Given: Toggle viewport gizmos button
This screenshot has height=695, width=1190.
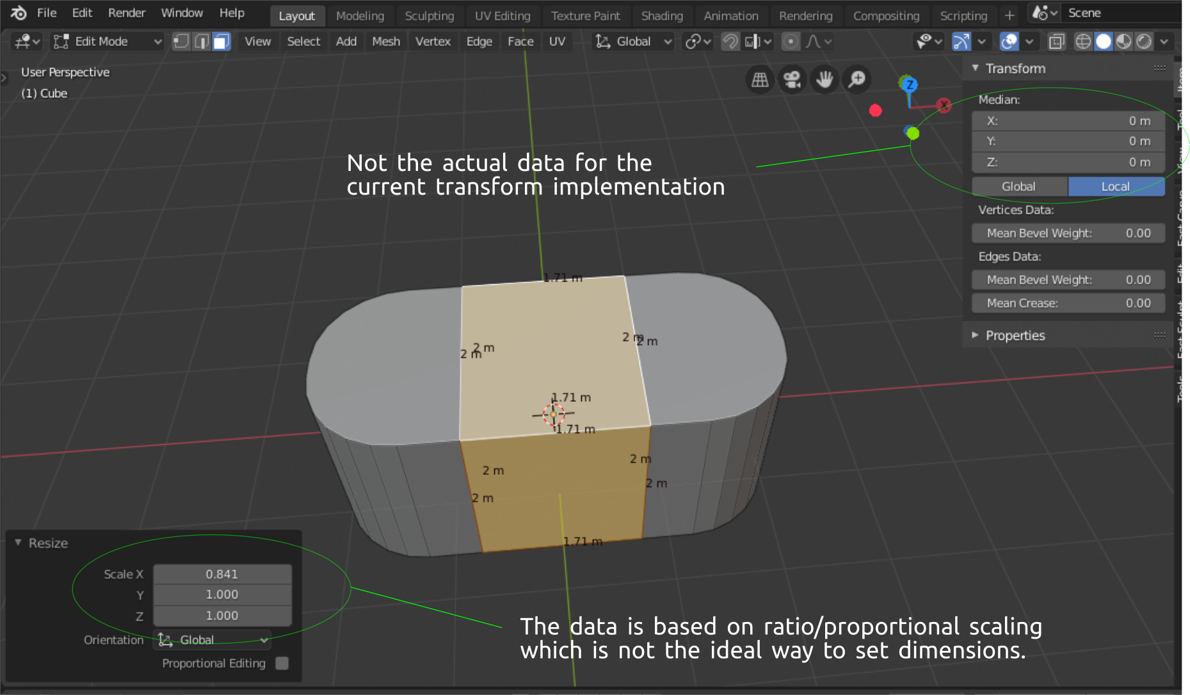Looking at the screenshot, I should point(961,42).
